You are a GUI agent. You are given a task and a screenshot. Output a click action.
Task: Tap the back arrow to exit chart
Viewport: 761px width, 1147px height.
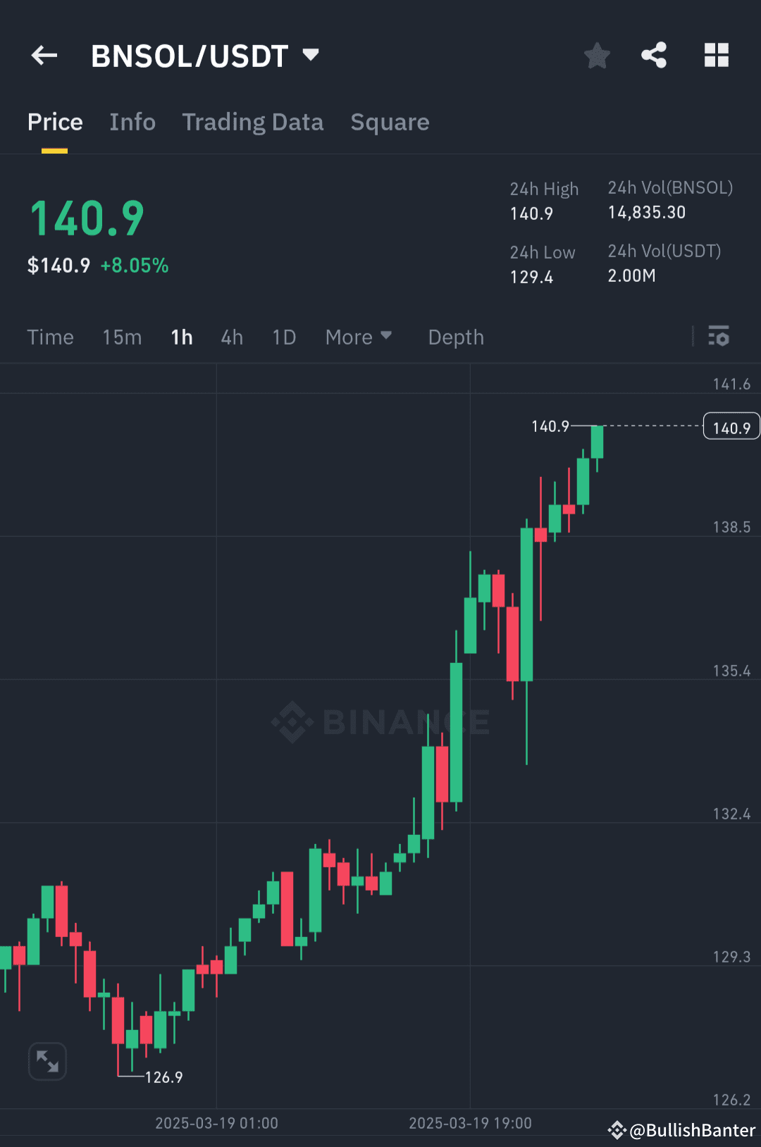[x=44, y=55]
